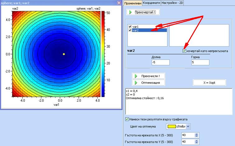Click green arrow icon on Оптимизация button
Image resolution: width=235 pixels, height=146 pixels.
click(136, 83)
